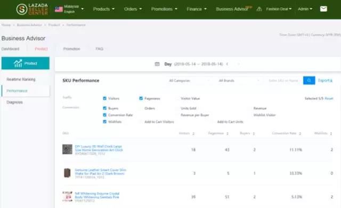Open the All Brands dropdown
The width and height of the screenshot is (341, 208).
(x=239, y=81)
